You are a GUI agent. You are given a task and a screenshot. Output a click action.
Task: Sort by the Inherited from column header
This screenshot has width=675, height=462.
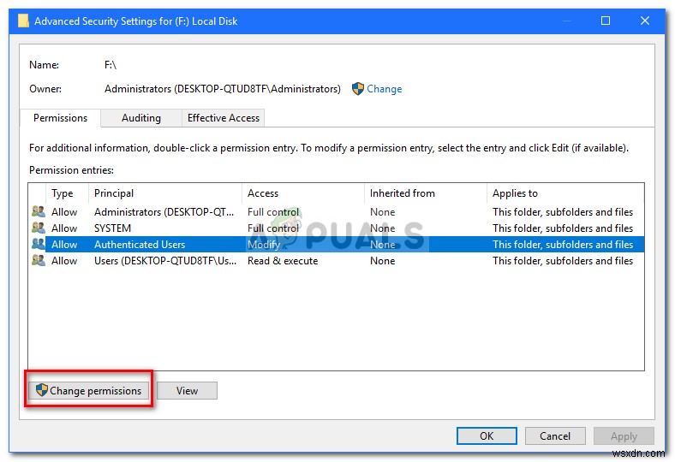tap(426, 193)
